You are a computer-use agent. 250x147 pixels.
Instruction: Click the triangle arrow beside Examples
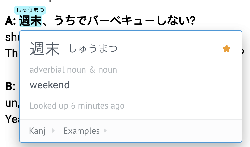click(x=105, y=131)
